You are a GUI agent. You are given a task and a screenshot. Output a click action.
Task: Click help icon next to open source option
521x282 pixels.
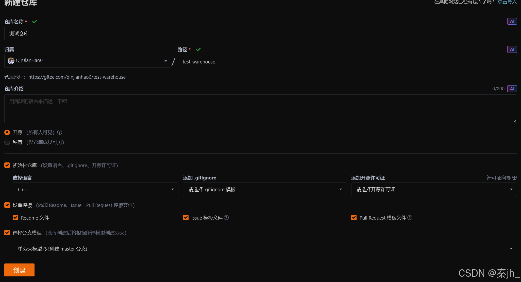(x=60, y=132)
